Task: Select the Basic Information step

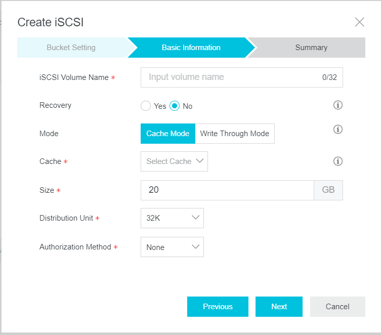Action: 191,48
